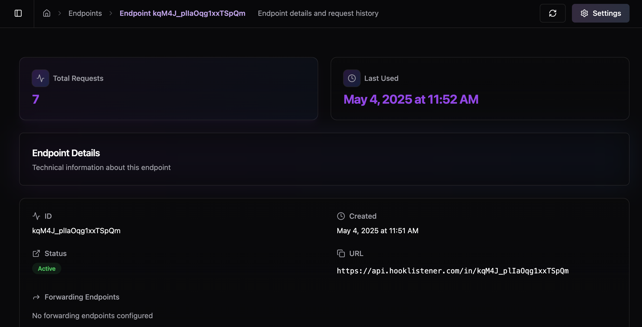Viewport: 642px width, 327px height.
Task: Click the Last Used clock icon
Action: tap(352, 78)
